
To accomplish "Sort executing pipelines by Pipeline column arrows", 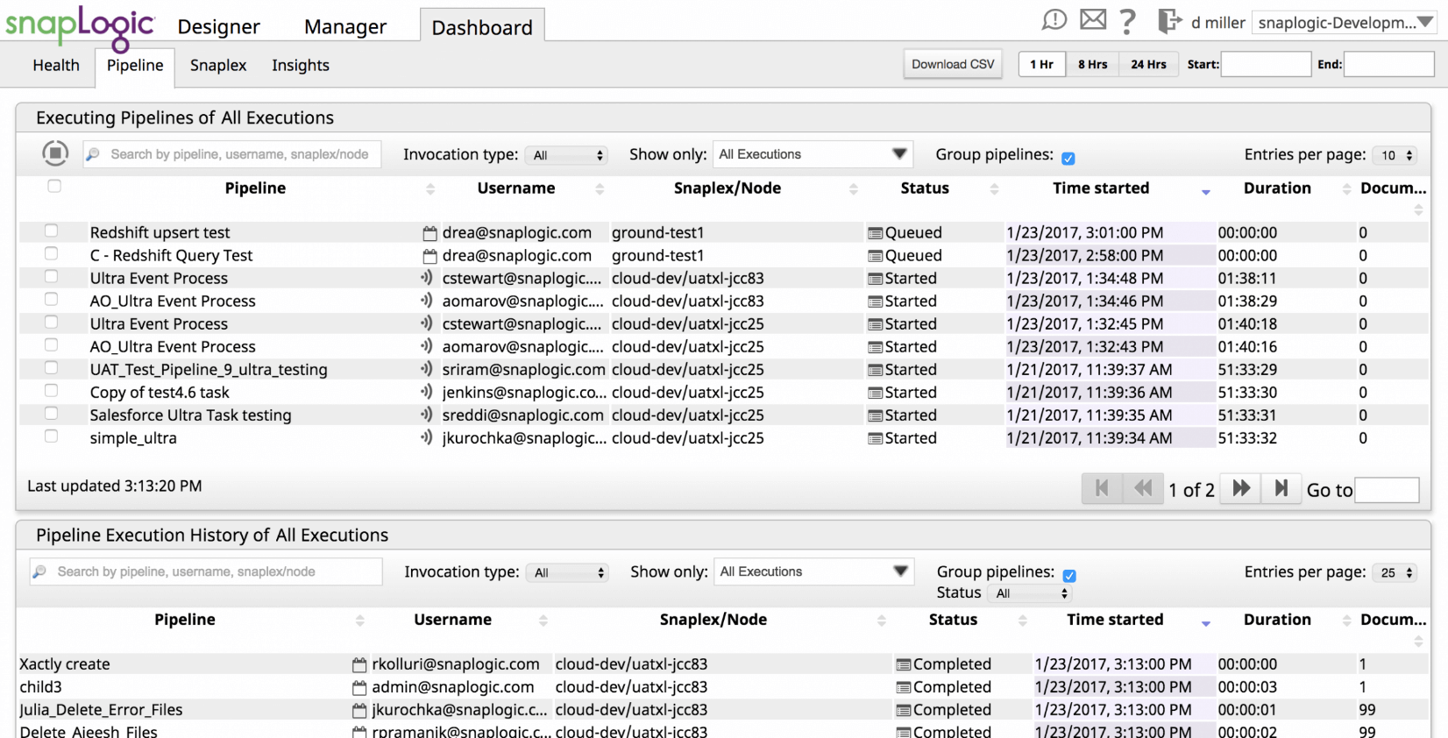I will pos(430,188).
